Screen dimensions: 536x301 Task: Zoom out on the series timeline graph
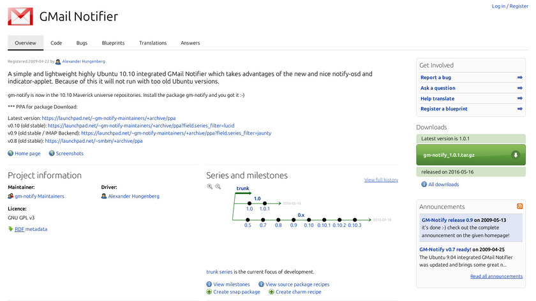pyautogui.click(x=218, y=187)
